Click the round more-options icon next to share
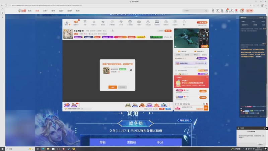Viewport: 268px width, 151px height. (171, 37)
